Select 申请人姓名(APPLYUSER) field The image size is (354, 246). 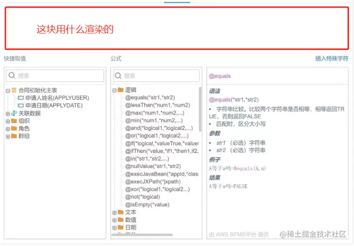(x=57, y=98)
